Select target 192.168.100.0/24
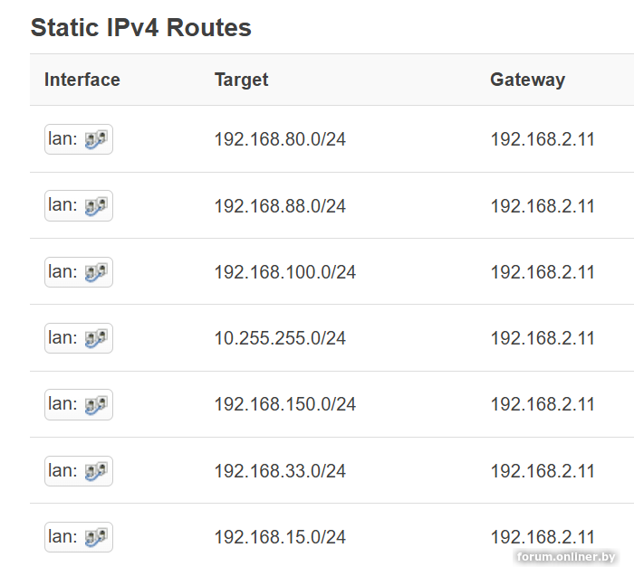Image resolution: width=634 pixels, height=576 pixels. point(284,272)
